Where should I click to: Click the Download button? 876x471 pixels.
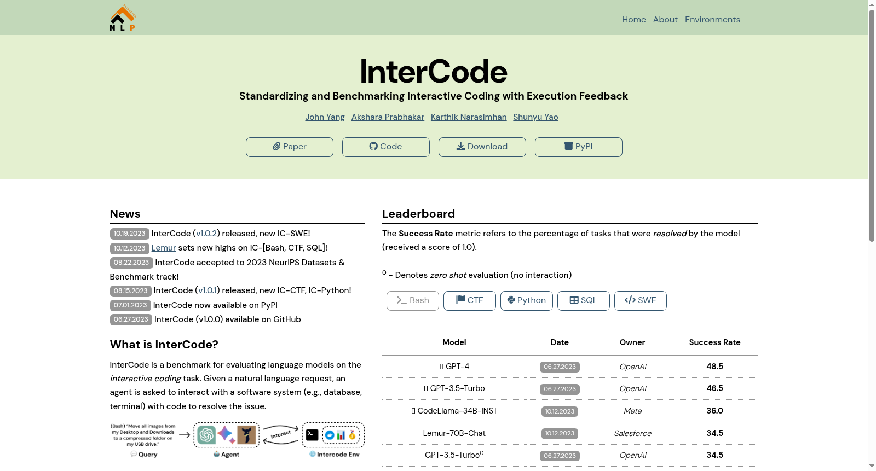point(482,147)
